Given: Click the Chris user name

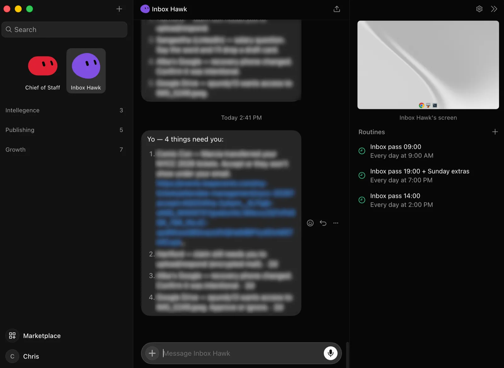Looking at the screenshot, I should pos(31,356).
